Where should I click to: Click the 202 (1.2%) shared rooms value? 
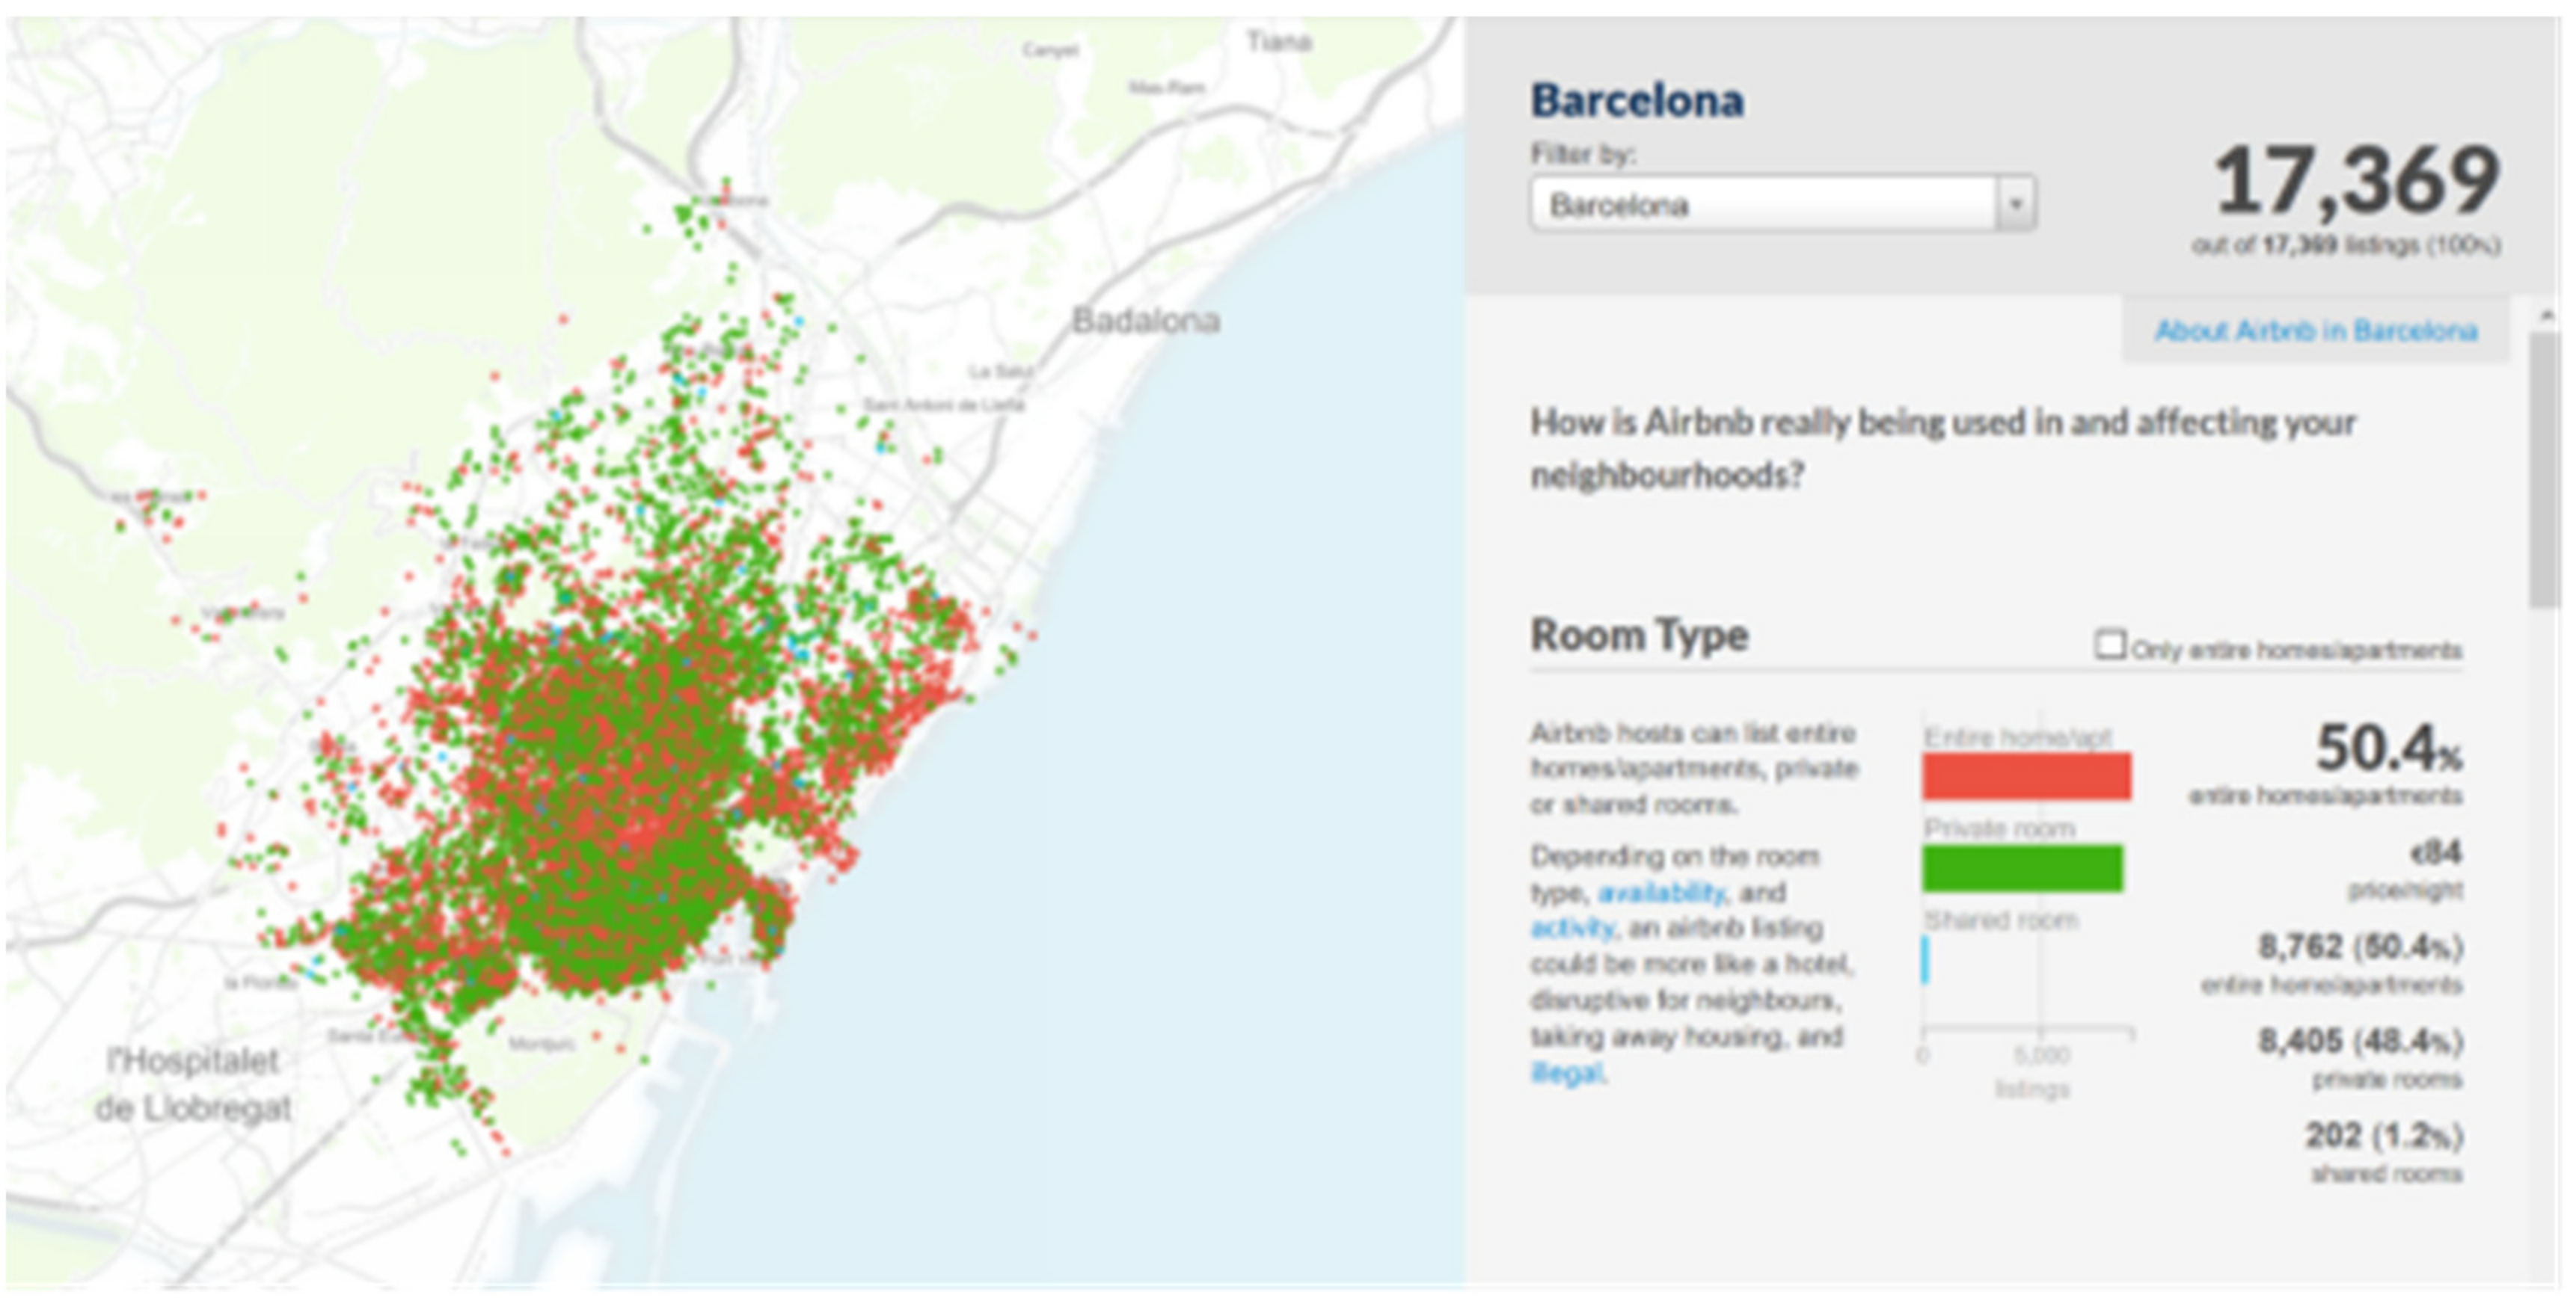tap(2384, 1135)
